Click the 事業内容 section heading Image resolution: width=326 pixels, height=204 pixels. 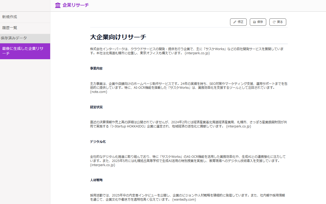pyautogui.click(x=96, y=69)
